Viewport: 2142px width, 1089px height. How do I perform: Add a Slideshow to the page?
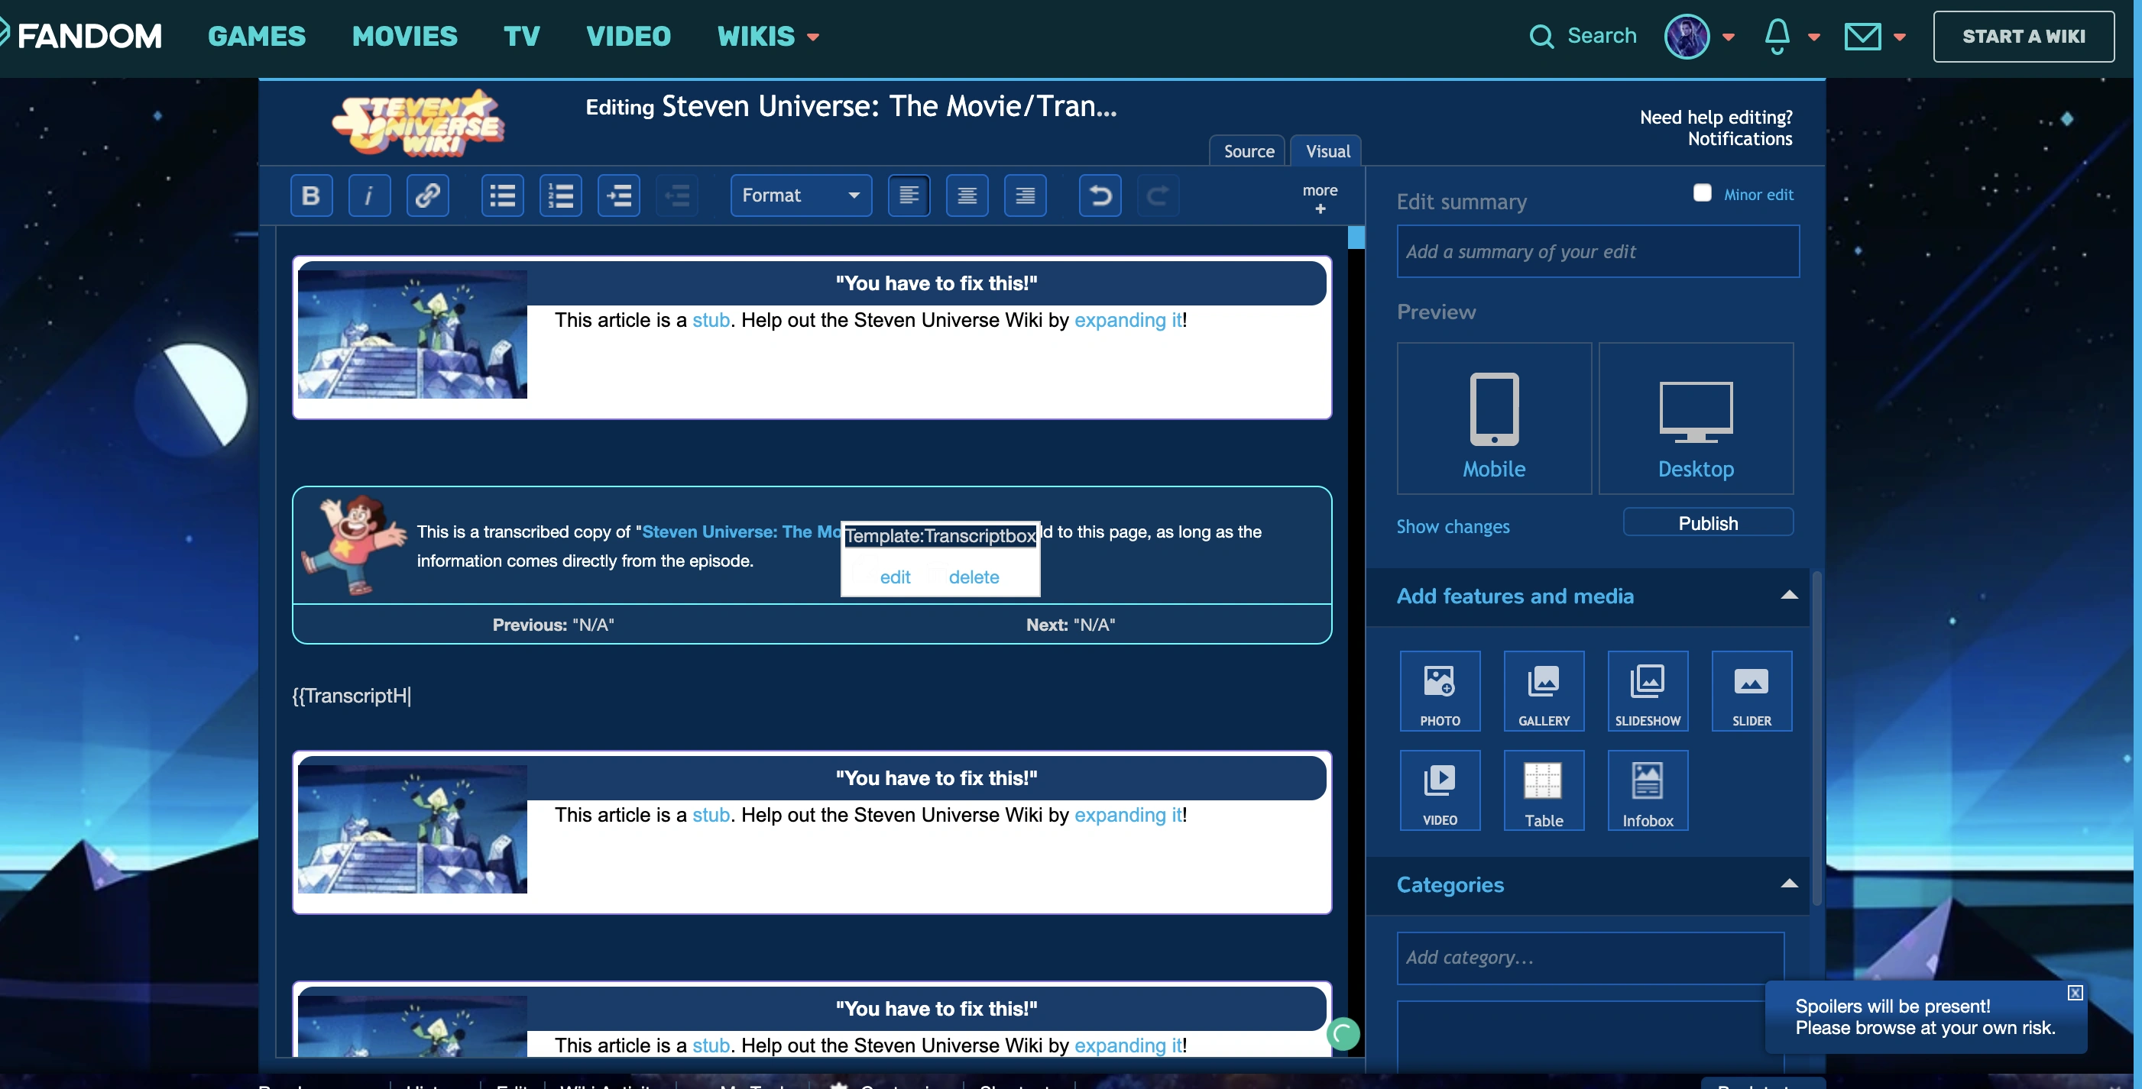tap(1648, 690)
